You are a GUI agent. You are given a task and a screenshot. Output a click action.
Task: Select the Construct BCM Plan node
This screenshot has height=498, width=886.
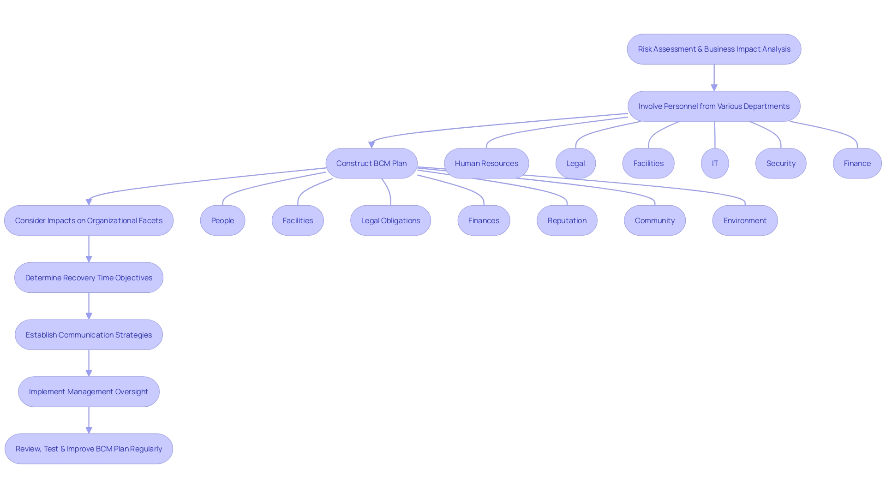pos(372,163)
